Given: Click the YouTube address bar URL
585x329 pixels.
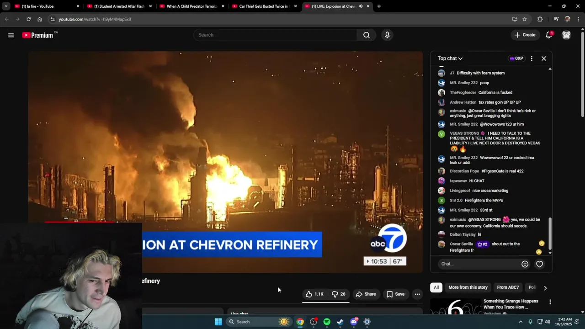Looking at the screenshot, I should pos(95,19).
